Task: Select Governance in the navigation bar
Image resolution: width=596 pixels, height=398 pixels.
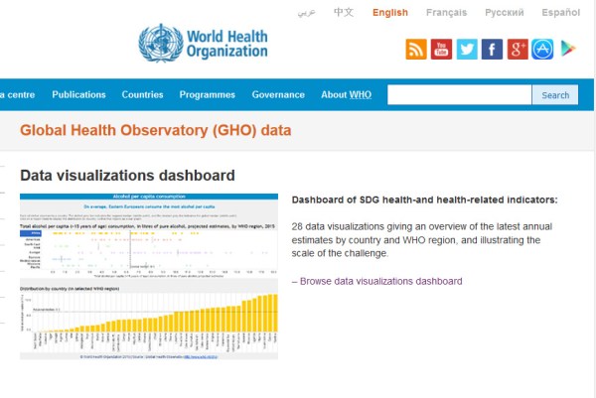Action: [x=278, y=95]
